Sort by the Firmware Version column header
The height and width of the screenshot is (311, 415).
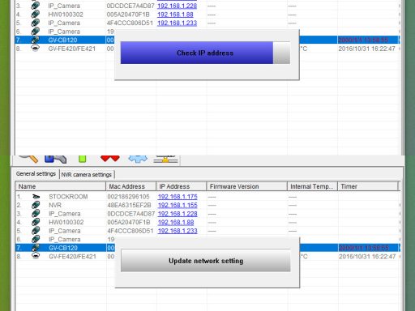246,186
